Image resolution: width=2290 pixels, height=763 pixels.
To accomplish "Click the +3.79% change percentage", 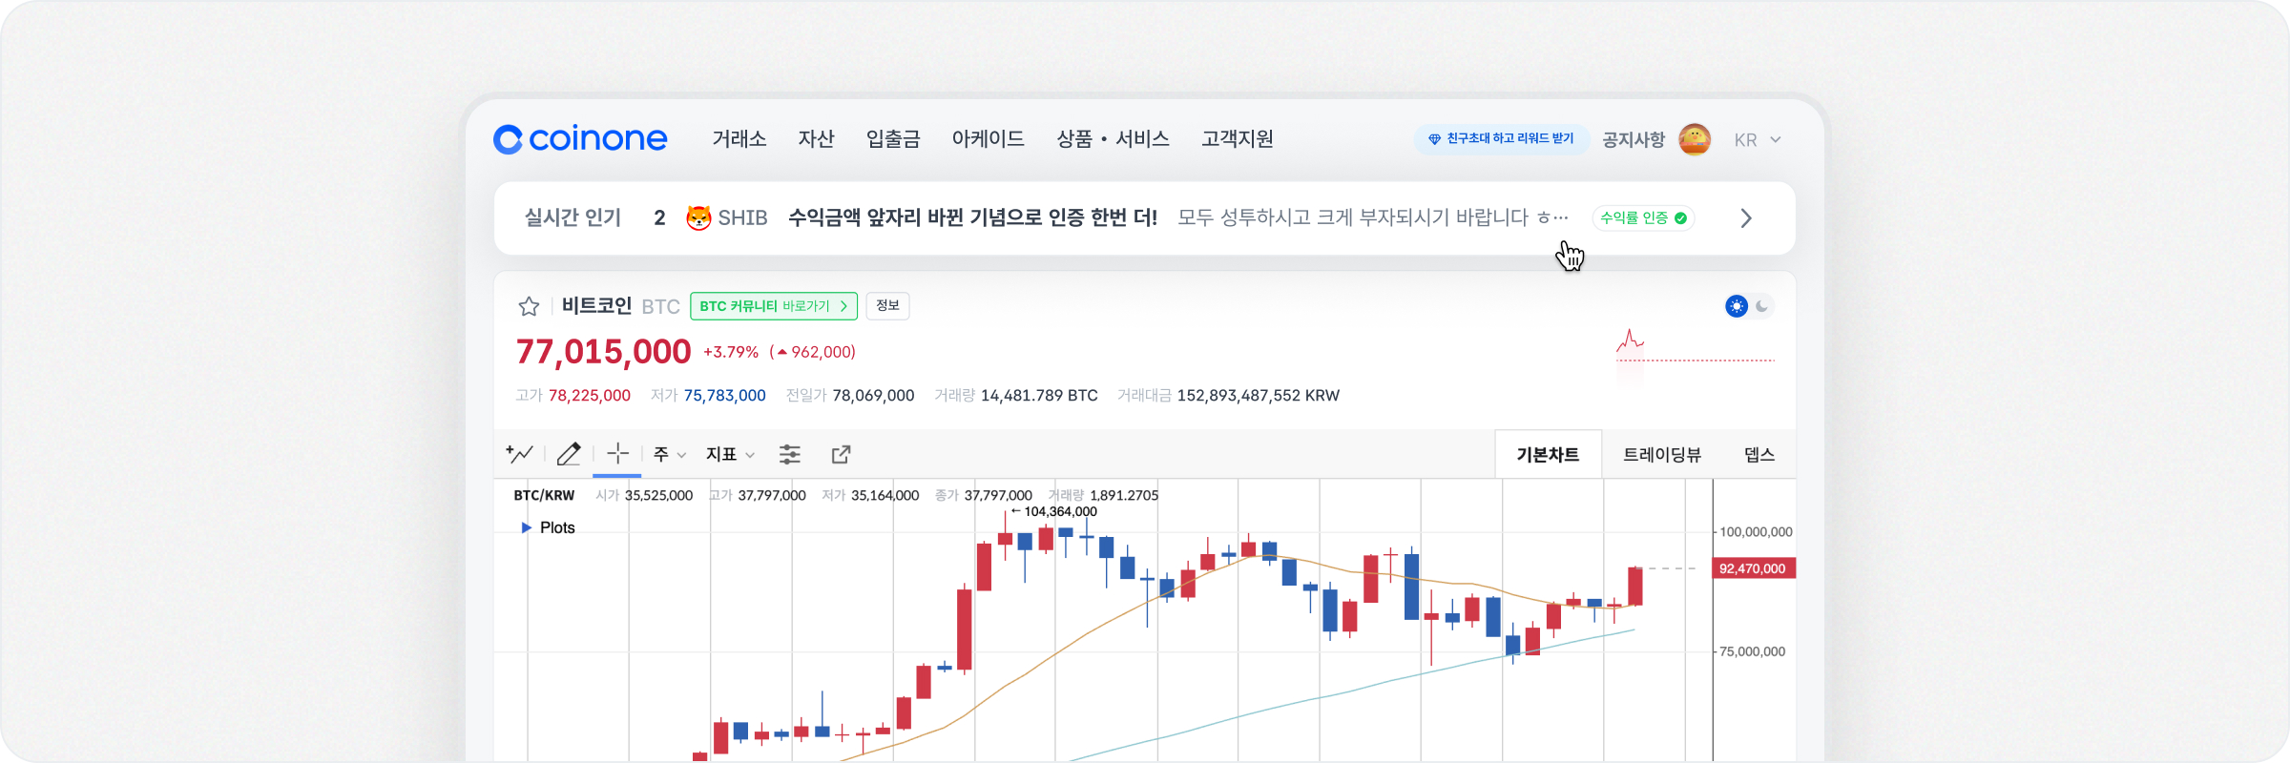I will [731, 353].
